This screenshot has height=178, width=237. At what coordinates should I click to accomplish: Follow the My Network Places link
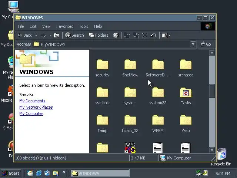[36, 107]
